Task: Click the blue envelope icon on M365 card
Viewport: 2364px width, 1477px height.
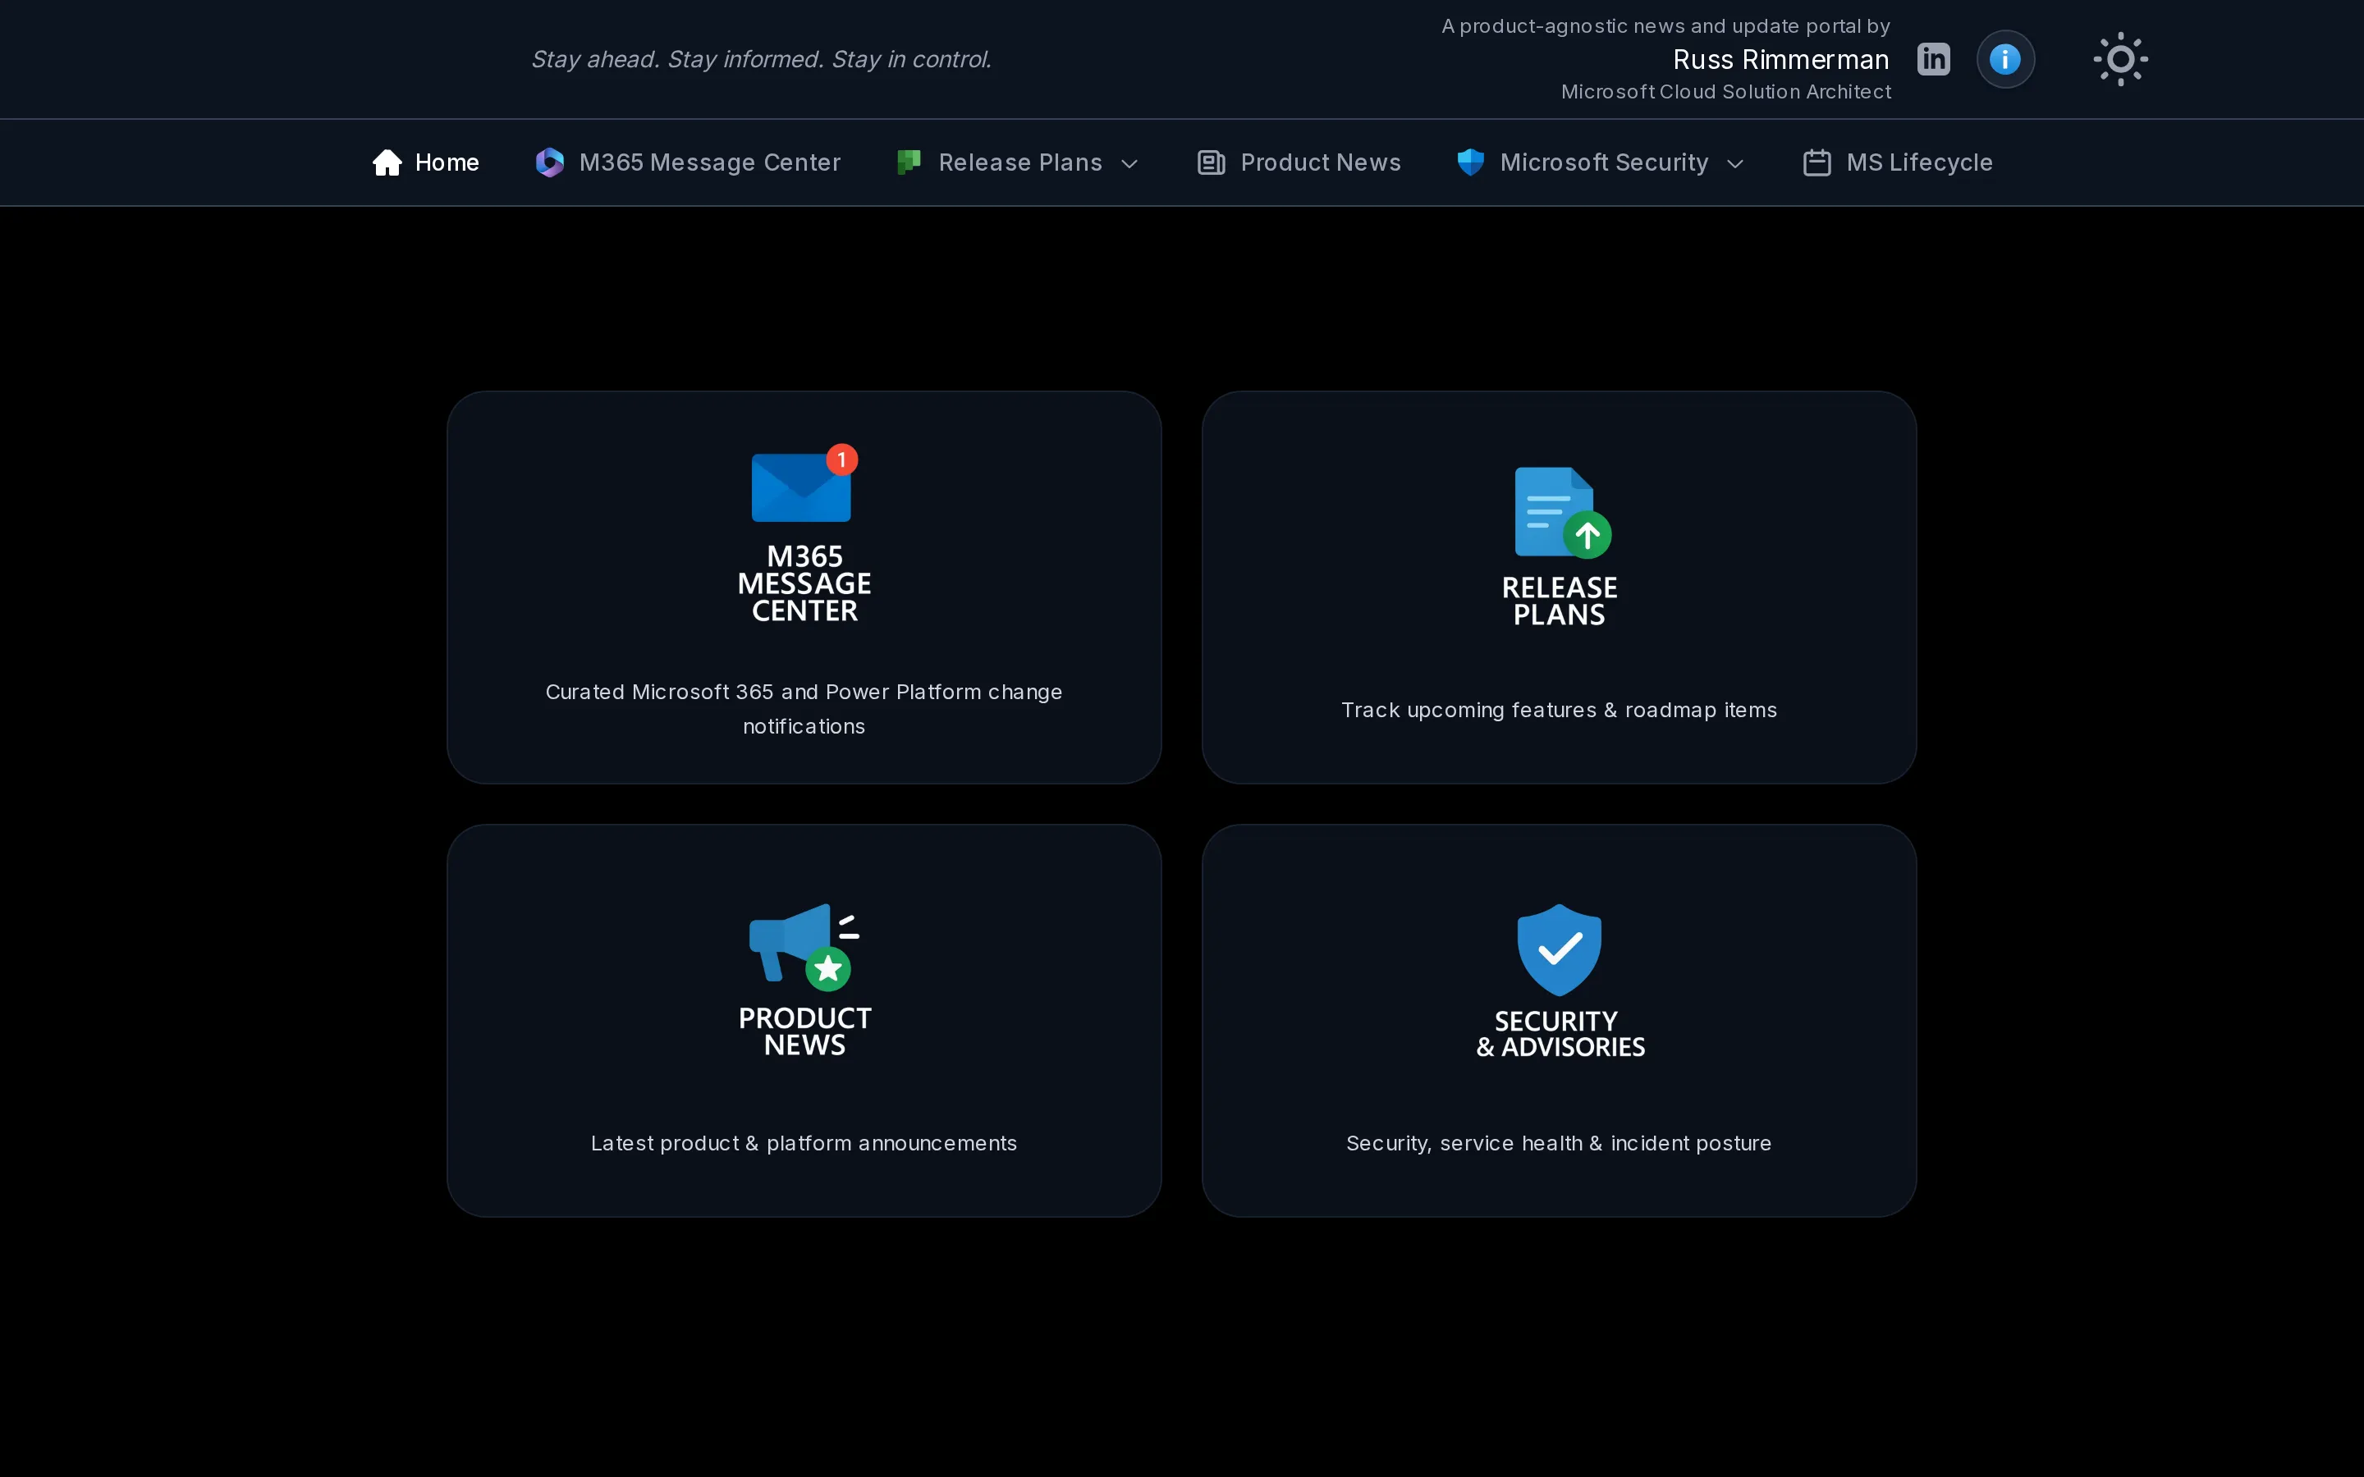Action: tap(801, 487)
